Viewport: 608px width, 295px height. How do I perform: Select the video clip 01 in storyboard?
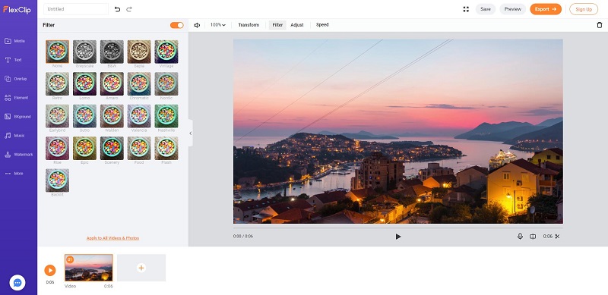[x=89, y=268]
